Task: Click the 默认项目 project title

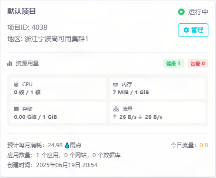Action: point(21,11)
